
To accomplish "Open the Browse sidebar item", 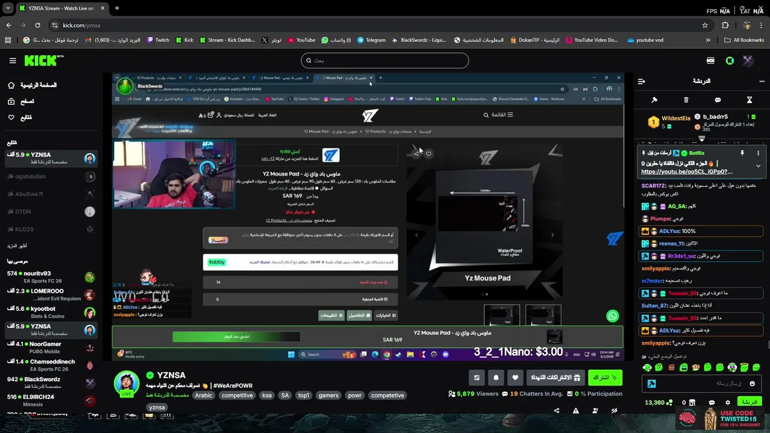I will tap(21, 102).
